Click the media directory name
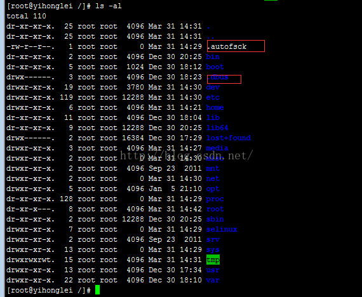This screenshot has height=297, width=362. [217, 148]
